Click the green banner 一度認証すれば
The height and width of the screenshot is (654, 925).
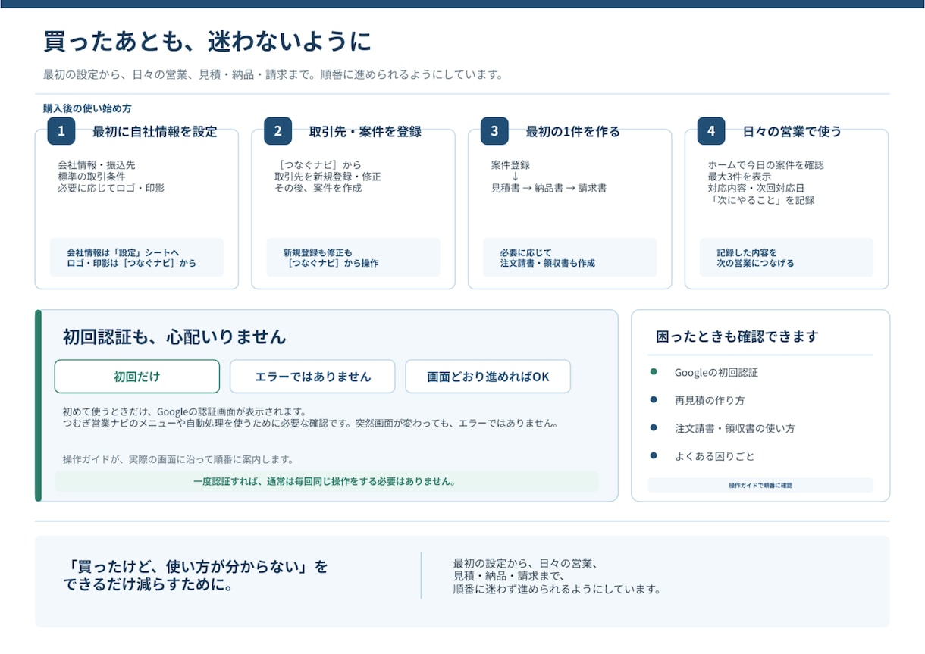click(x=326, y=481)
